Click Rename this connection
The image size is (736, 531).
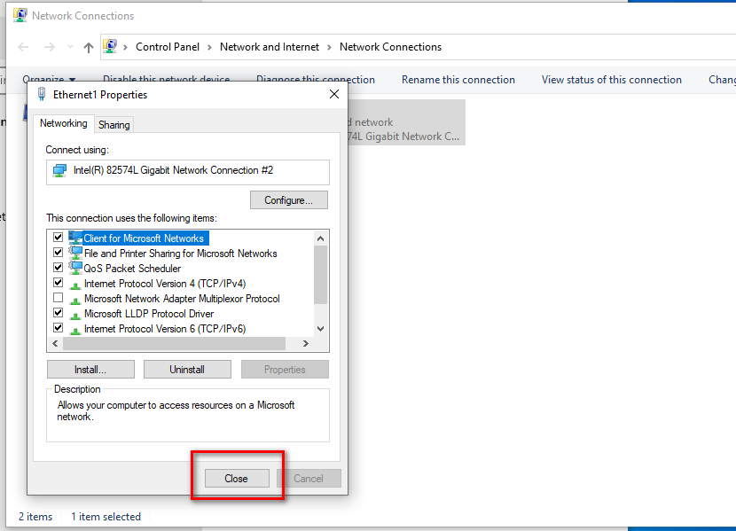pos(458,80)
